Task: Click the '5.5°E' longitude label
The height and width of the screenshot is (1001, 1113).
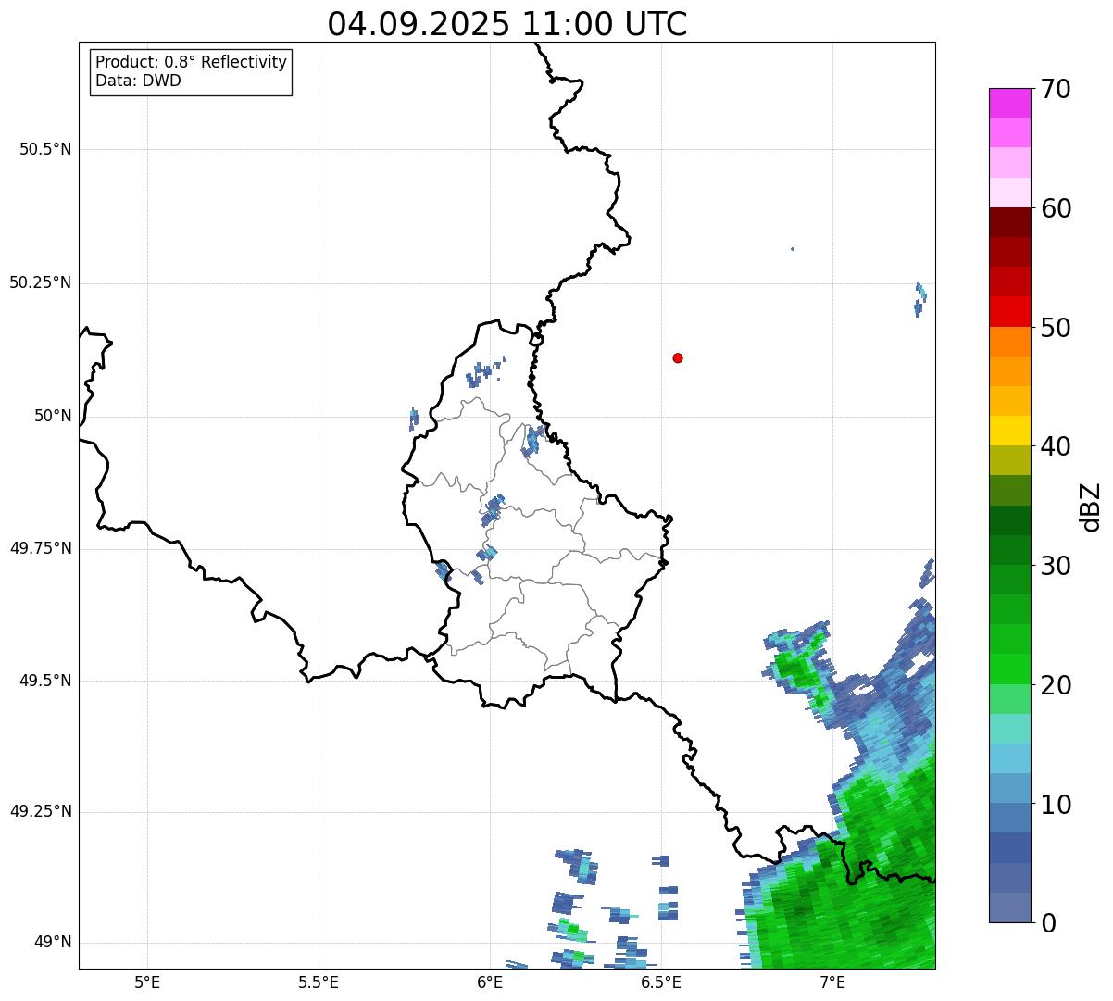Action: (319, 982)
